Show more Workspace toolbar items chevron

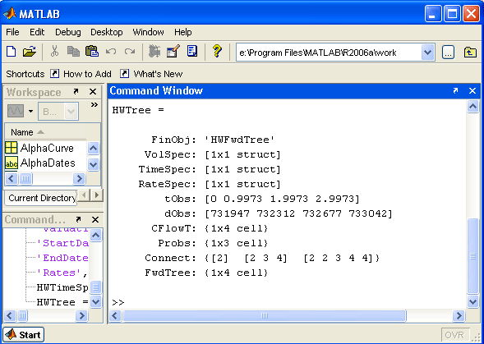point(94,105)
